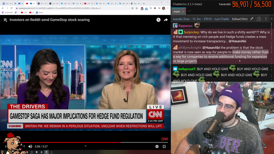The image size is (274, 154).
Task: Bookmark this page with the star icon
Action: 137,8
